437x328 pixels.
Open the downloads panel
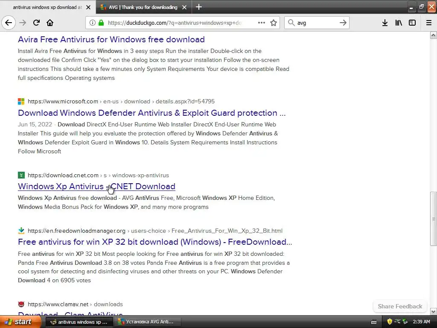(385, 23)
